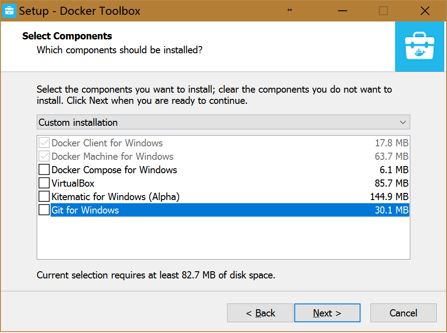
Task: Select the Git for Windows list row
Action: 224,210
